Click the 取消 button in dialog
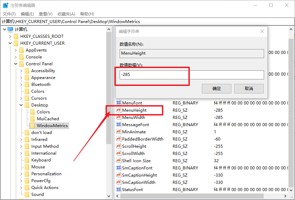Image resolution: width=295 pixels, height=200 pixels. pos(249,89)
